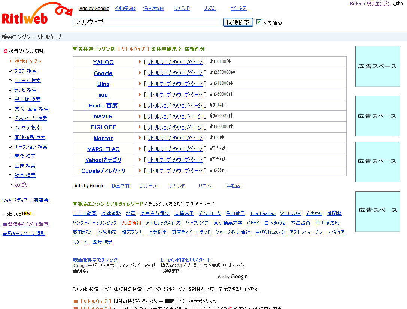Select ブログ 検索 in the sidebar
Image resolution: width=407 pixels, height=309 pixels.
(25, 71)
